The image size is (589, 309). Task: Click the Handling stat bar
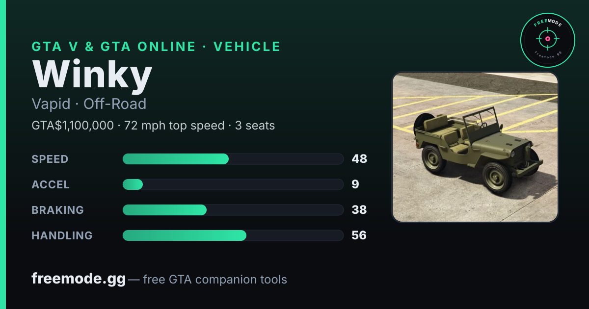[x=233, y=235]
